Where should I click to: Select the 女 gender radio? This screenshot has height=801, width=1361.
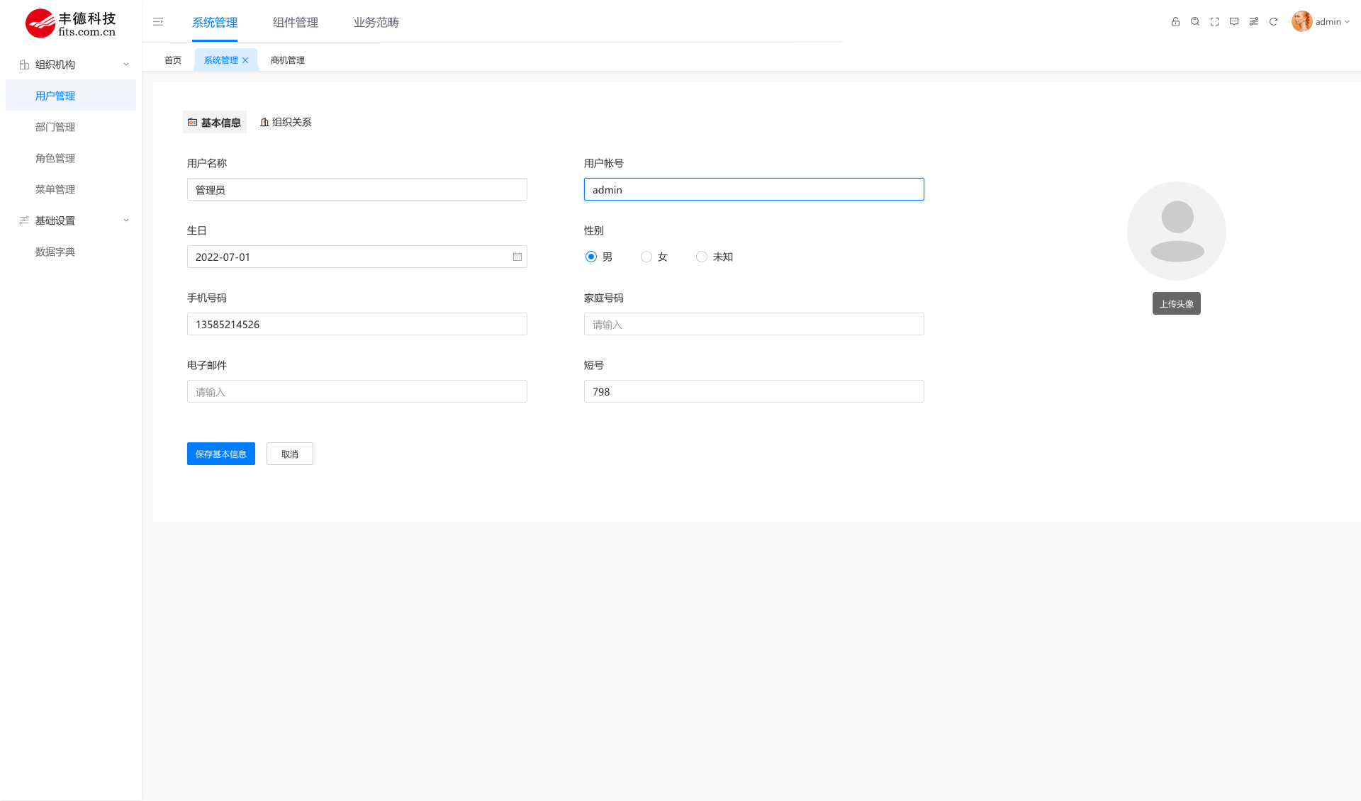646,257
